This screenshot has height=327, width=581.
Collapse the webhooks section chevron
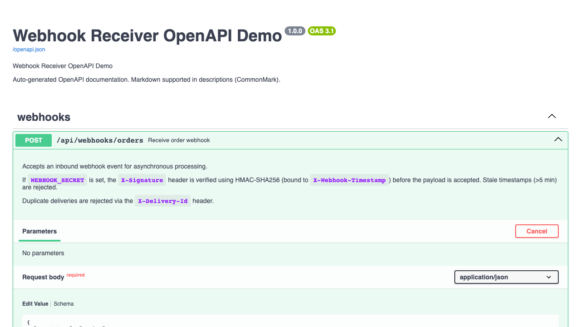pos(552,116)
